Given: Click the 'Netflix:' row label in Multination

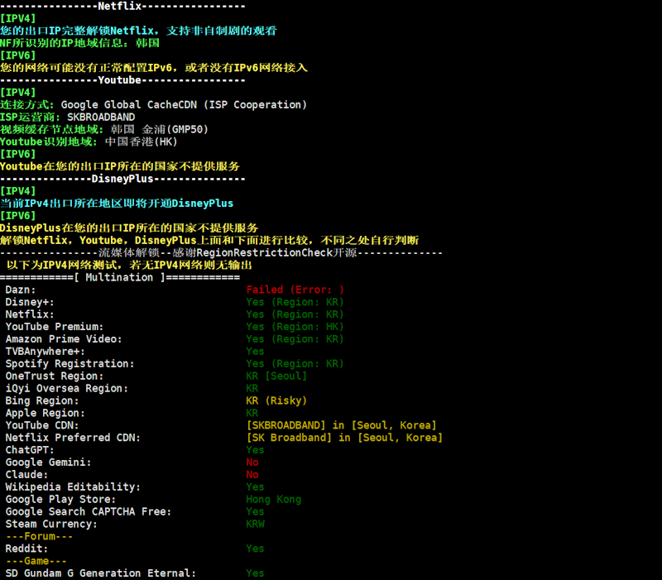Looking at the screenshot, I should 30,314.
